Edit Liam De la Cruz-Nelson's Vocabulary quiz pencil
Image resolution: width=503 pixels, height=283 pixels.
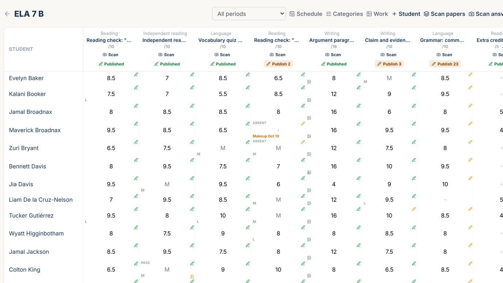point(248,196)
